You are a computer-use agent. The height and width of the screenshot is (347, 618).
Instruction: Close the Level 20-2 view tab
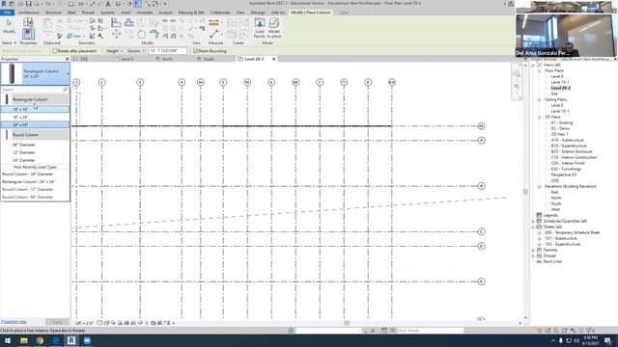(274, 59)
